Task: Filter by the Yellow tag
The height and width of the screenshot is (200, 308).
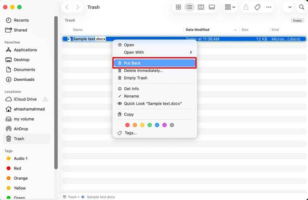Action: point(26,188)
